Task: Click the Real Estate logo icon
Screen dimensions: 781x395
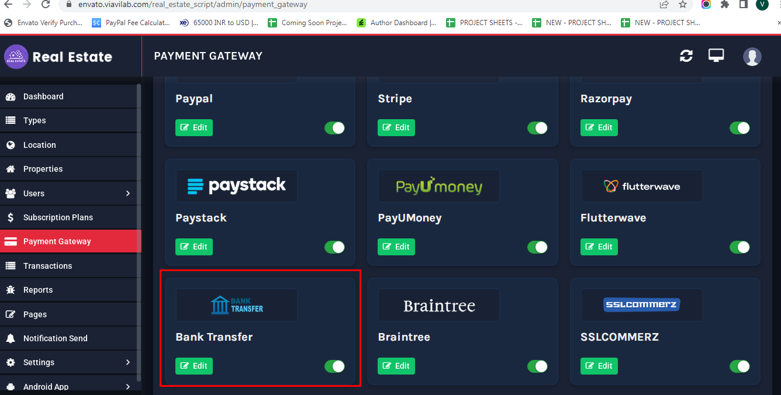Action: click(16, 57)
